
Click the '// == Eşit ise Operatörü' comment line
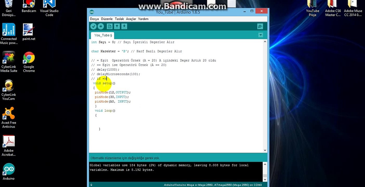pos(129,65)
